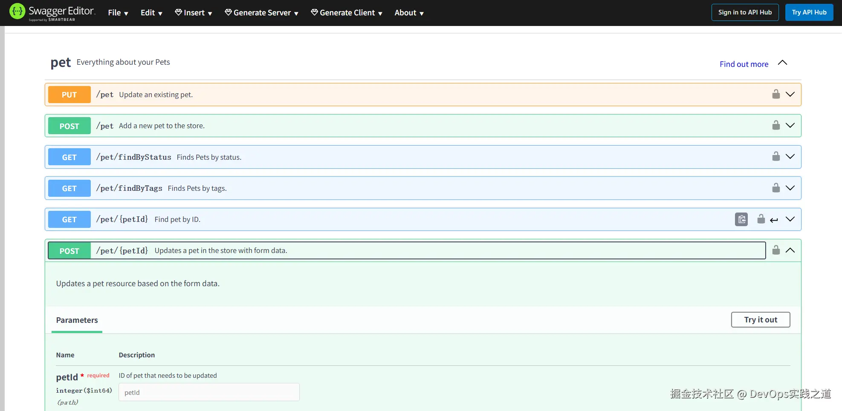Click Sign in to API Hub button
Viewport: 842px width, 411px height.
(x=745, y=12)
